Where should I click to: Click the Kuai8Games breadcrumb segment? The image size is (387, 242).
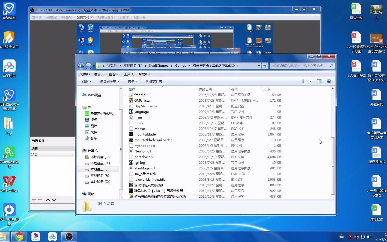159,66
